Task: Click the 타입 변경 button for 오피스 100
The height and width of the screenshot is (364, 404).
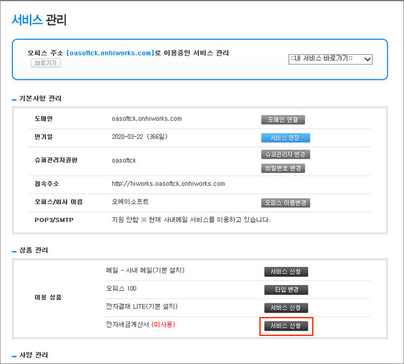Action: 286,290
